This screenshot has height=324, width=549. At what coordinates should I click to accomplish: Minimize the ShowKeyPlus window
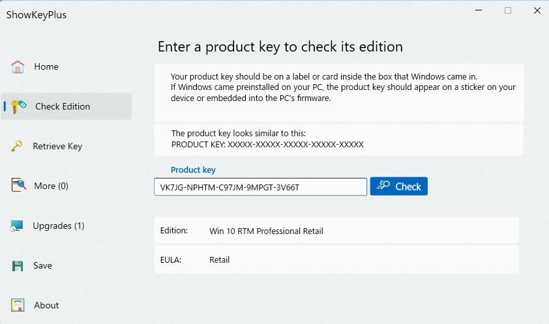pos(478,10)
